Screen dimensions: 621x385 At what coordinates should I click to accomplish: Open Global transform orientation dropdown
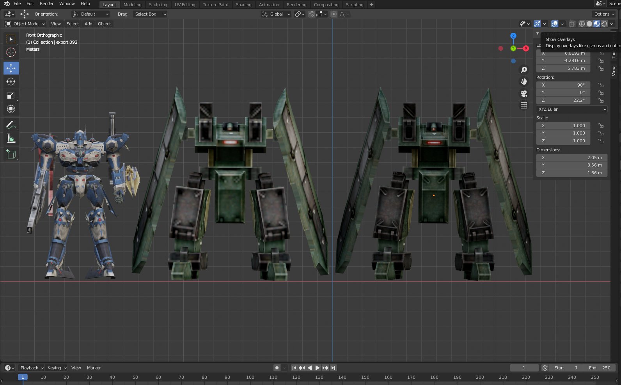[x=276, y=14]
